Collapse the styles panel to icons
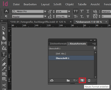111x90 pixels. [x=91, y=40]
